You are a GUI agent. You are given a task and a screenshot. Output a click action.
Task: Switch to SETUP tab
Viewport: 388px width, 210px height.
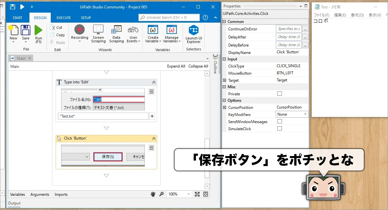[86, 18]
